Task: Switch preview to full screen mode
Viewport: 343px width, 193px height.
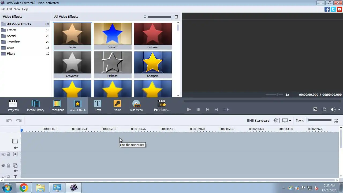Action: tap(315, 109)
